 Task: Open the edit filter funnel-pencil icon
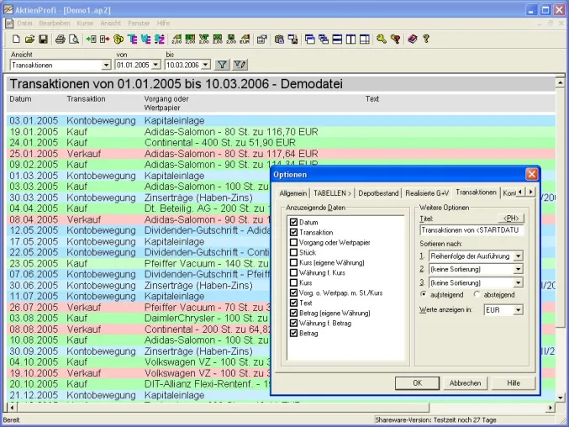[x=240, y=65]
